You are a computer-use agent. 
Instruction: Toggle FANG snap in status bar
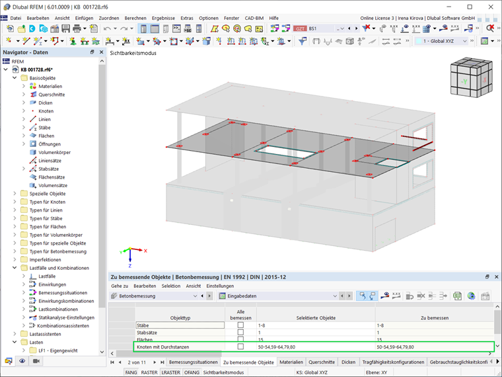coord(131,372)
